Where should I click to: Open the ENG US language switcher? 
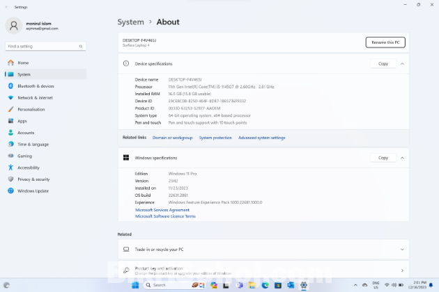click(376, 285)
